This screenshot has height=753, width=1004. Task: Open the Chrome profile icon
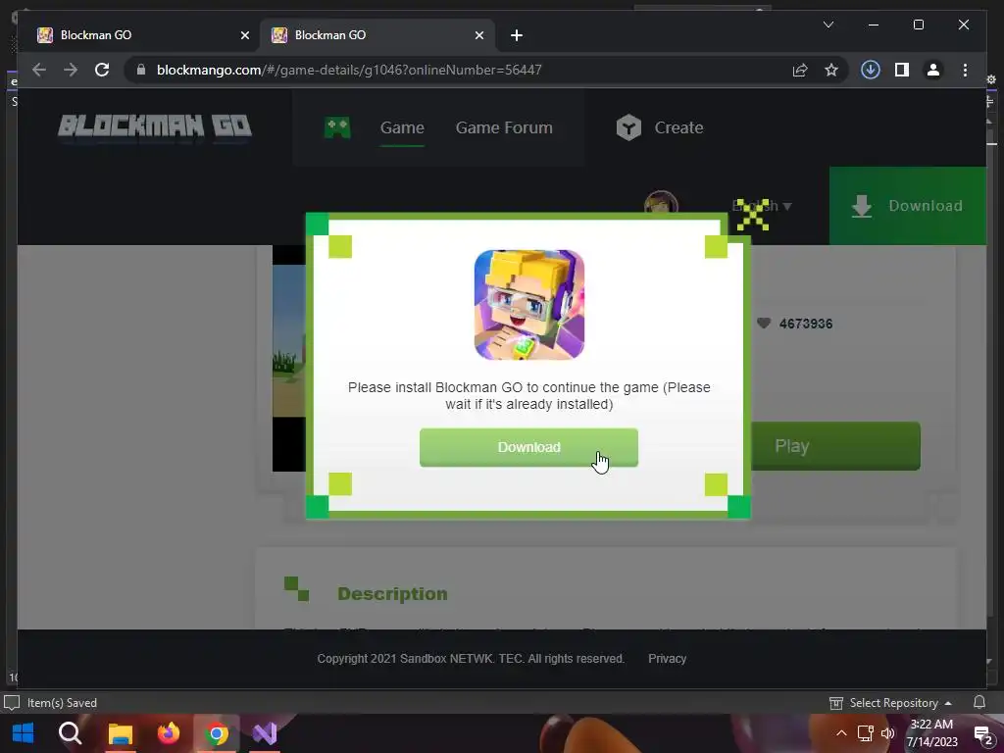933,70
